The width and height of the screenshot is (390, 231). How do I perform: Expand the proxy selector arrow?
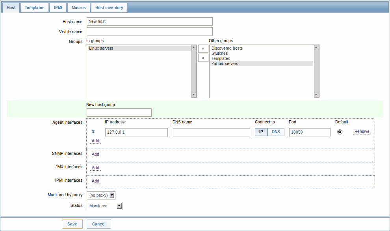pyautogui.click(x=111, y=195)
